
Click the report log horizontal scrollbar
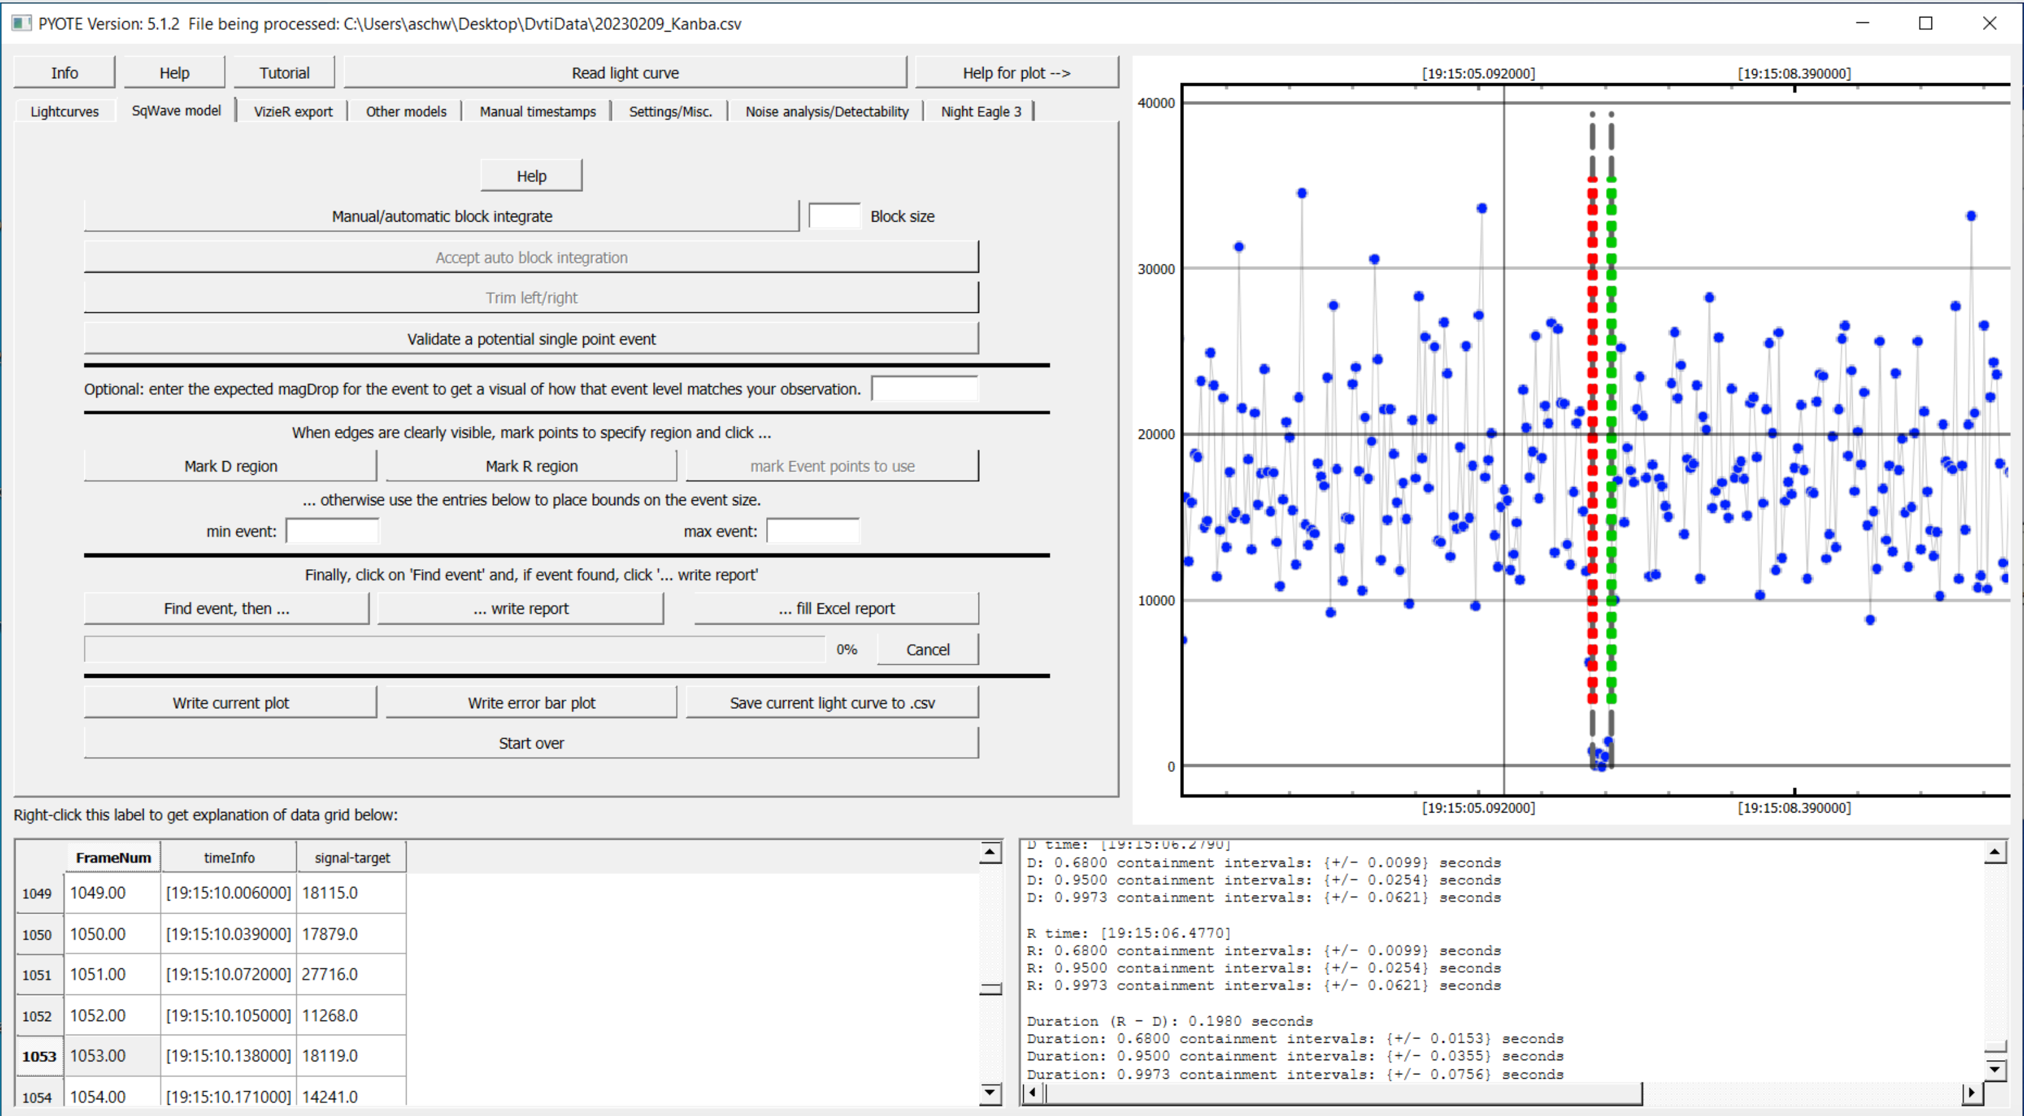(x=1344, y=1092)
